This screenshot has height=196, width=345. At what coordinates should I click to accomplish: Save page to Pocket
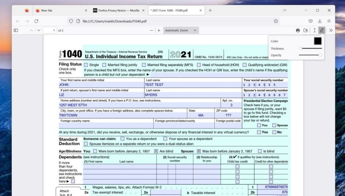(x=311, y=21)
